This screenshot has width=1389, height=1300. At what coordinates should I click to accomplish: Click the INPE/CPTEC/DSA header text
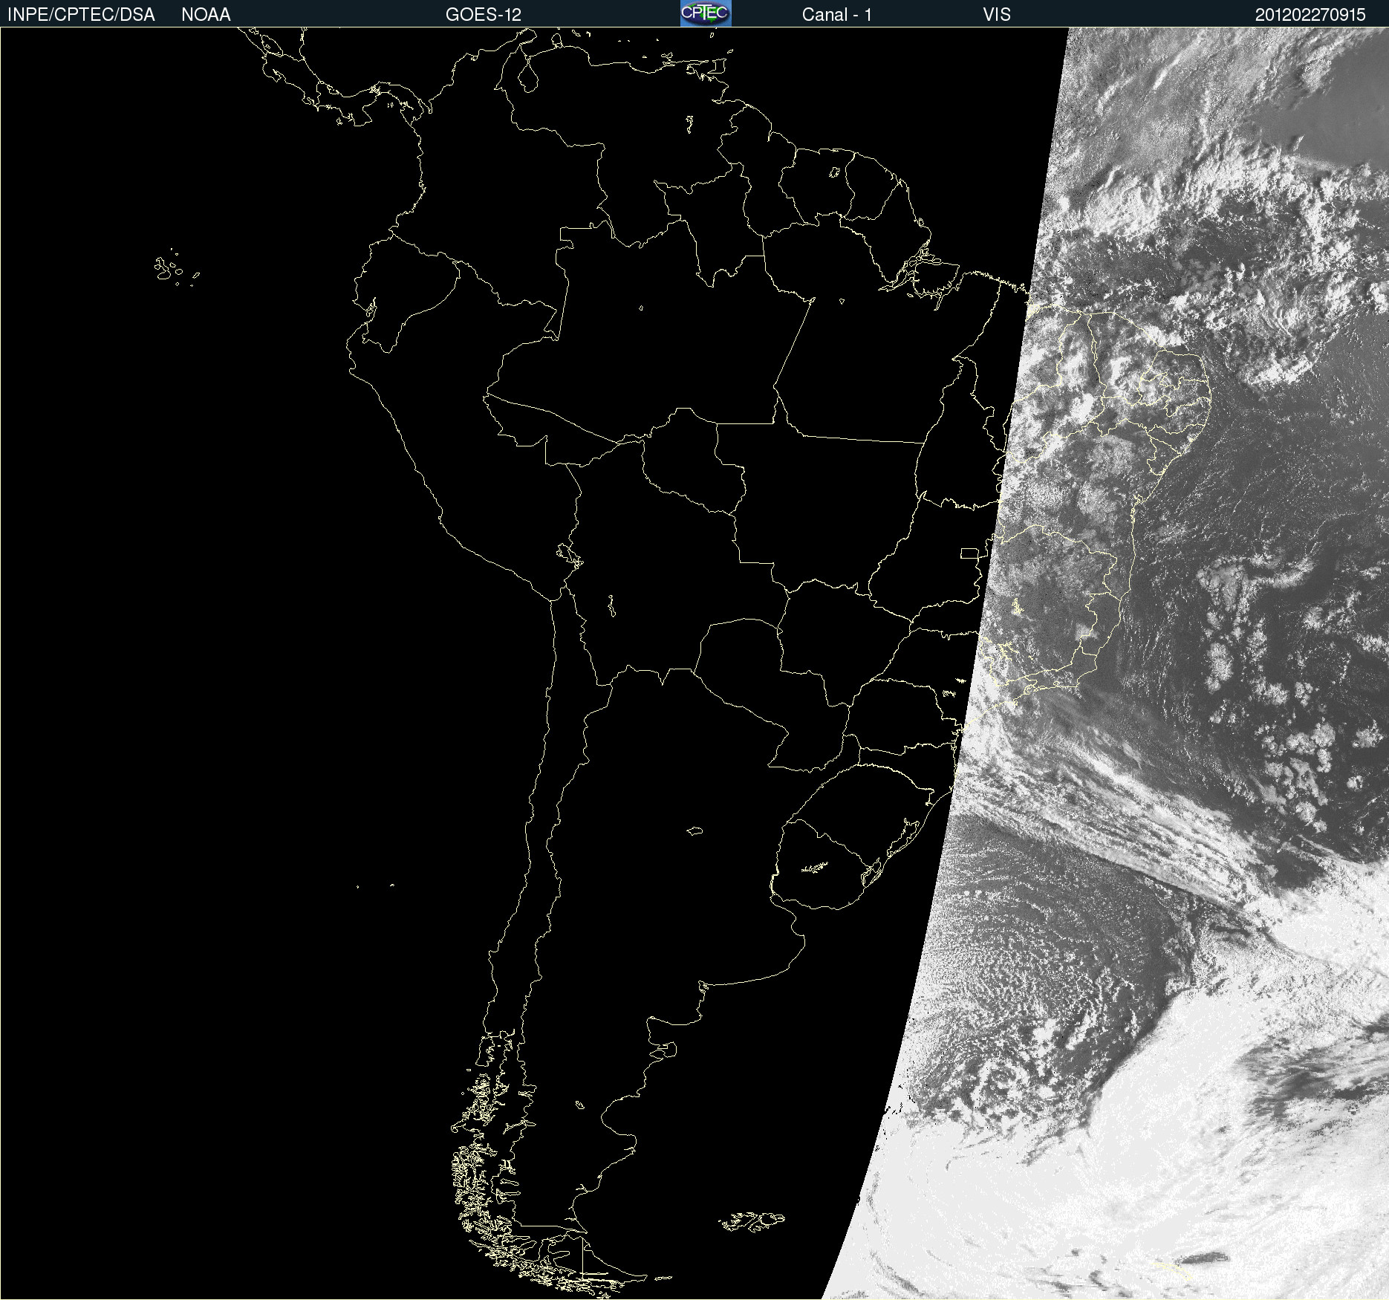[81, 14]
